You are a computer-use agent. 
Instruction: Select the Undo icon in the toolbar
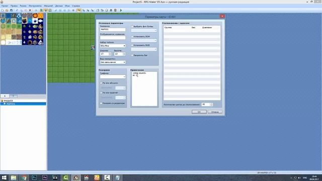click(x=36, y=10)
